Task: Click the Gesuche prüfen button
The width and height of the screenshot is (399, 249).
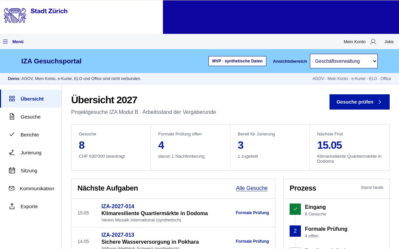Action: 359,102
